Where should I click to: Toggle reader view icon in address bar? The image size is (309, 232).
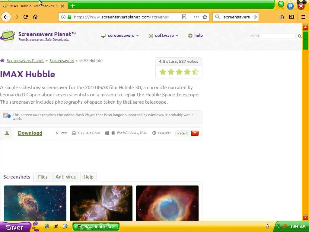pyautogui.click(x=184, y=17)
